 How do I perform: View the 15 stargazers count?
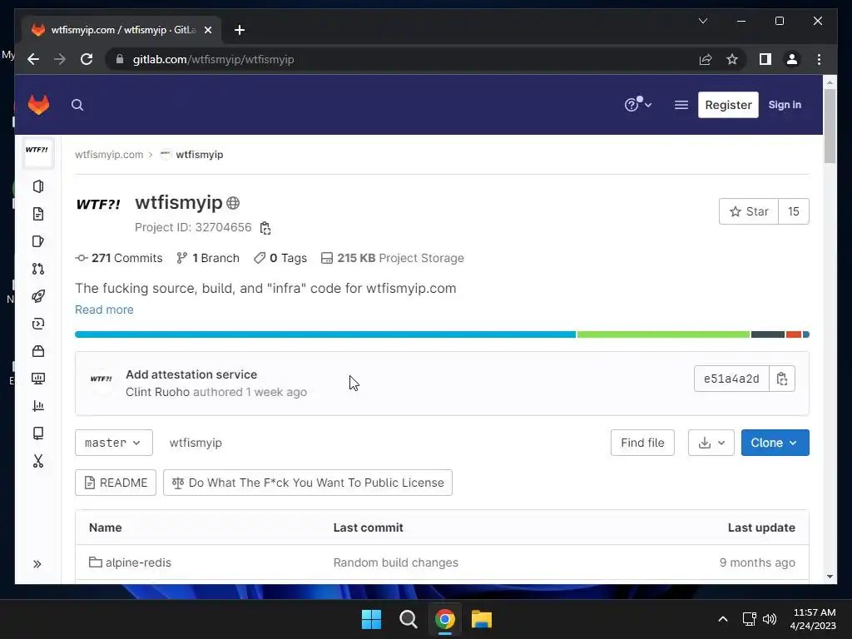tap(793, 211)
